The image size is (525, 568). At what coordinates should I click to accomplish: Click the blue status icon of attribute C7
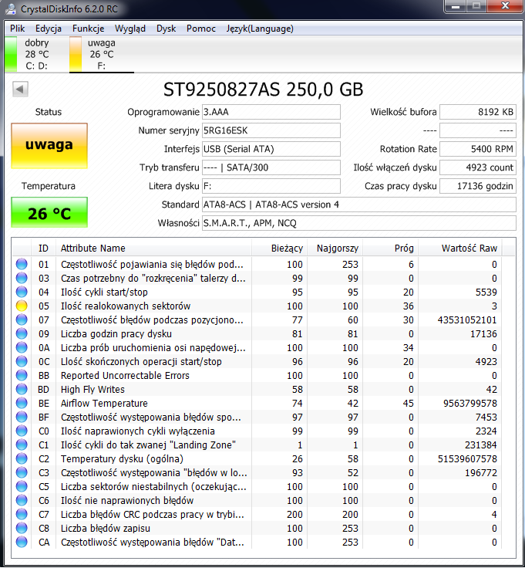click(22, 514)
